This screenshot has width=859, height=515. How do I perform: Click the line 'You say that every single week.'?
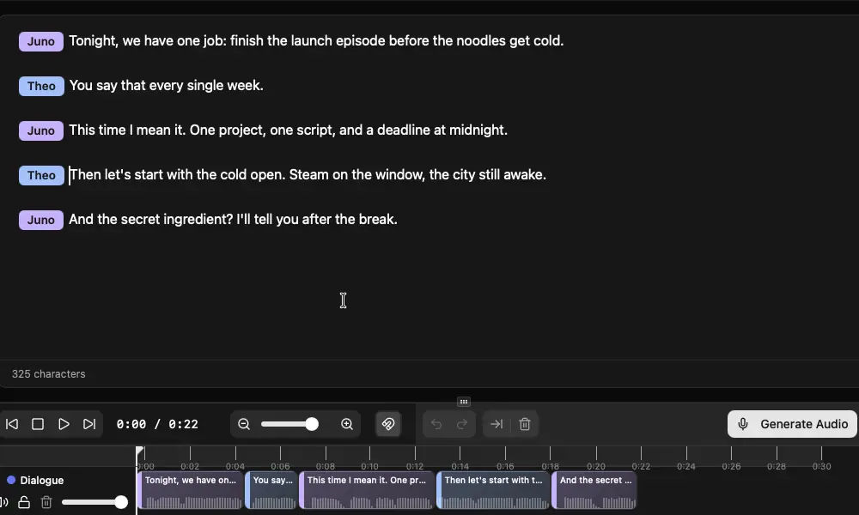(x=167, y=85)
